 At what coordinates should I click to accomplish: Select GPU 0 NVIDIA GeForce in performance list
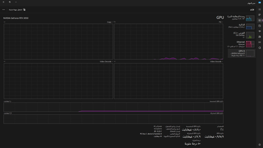tap(241, 53)
